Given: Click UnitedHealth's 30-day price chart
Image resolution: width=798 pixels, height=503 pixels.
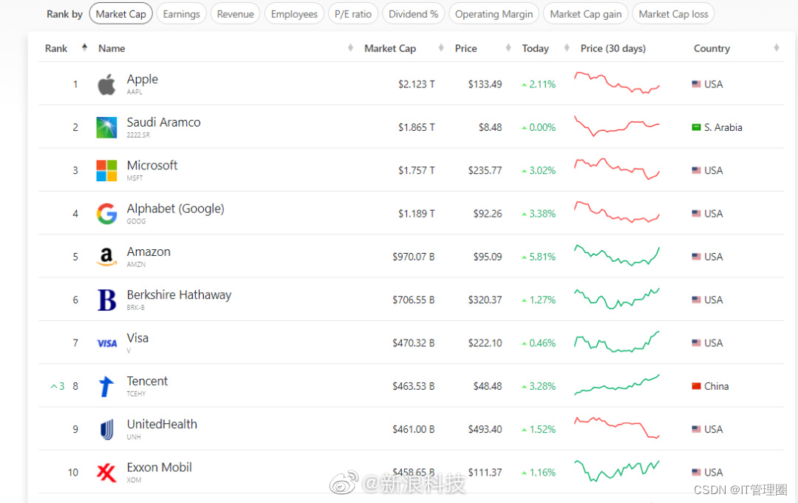Looking at the screenshot, I should [x=617, y=428].
